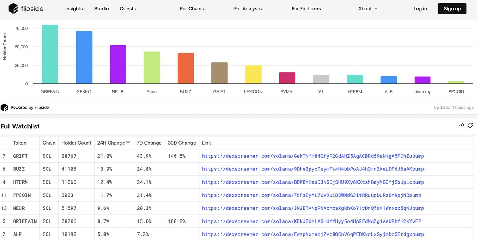Click the Log in button

tap(420, 8)
